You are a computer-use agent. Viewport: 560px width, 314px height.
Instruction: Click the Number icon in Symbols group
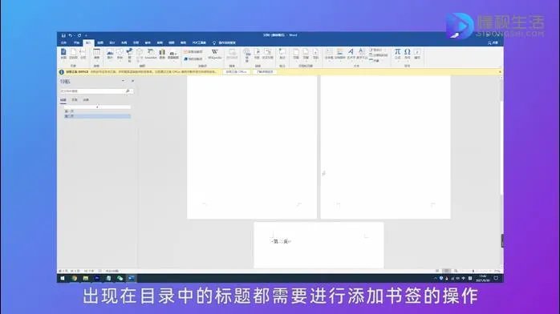tap(417, 54)
